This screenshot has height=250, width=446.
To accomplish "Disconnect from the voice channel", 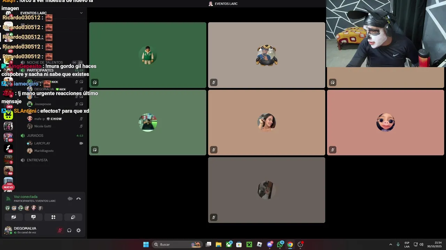I will (x=78, y=199).
